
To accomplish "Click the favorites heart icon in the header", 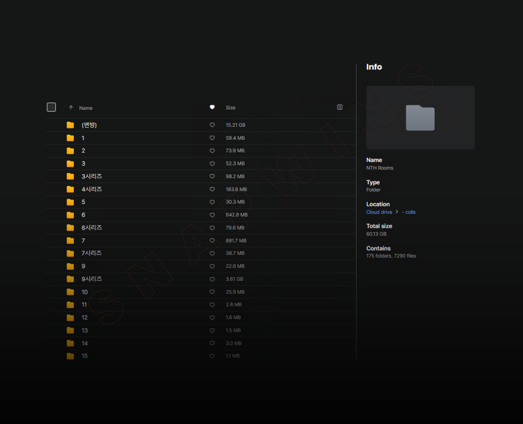I will coord(212,107).
